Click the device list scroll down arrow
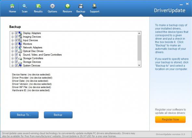The image size is (192, 138). (x=139, y=65)
